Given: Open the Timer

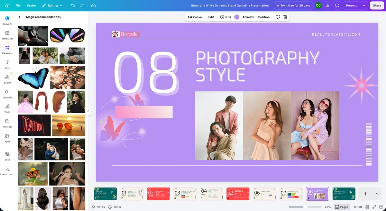Looking at the screenshot, I should 115,207.
